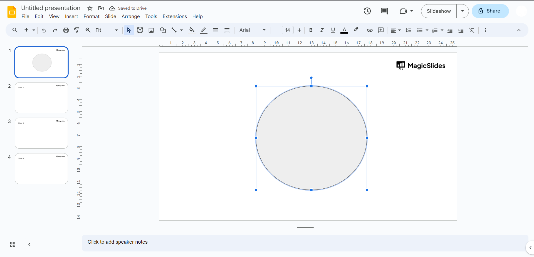Toggle underline formatting
The image size is (534, 257).
[333, 30]
